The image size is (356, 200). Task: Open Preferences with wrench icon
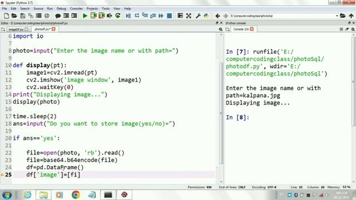click(x=198, y=16)
